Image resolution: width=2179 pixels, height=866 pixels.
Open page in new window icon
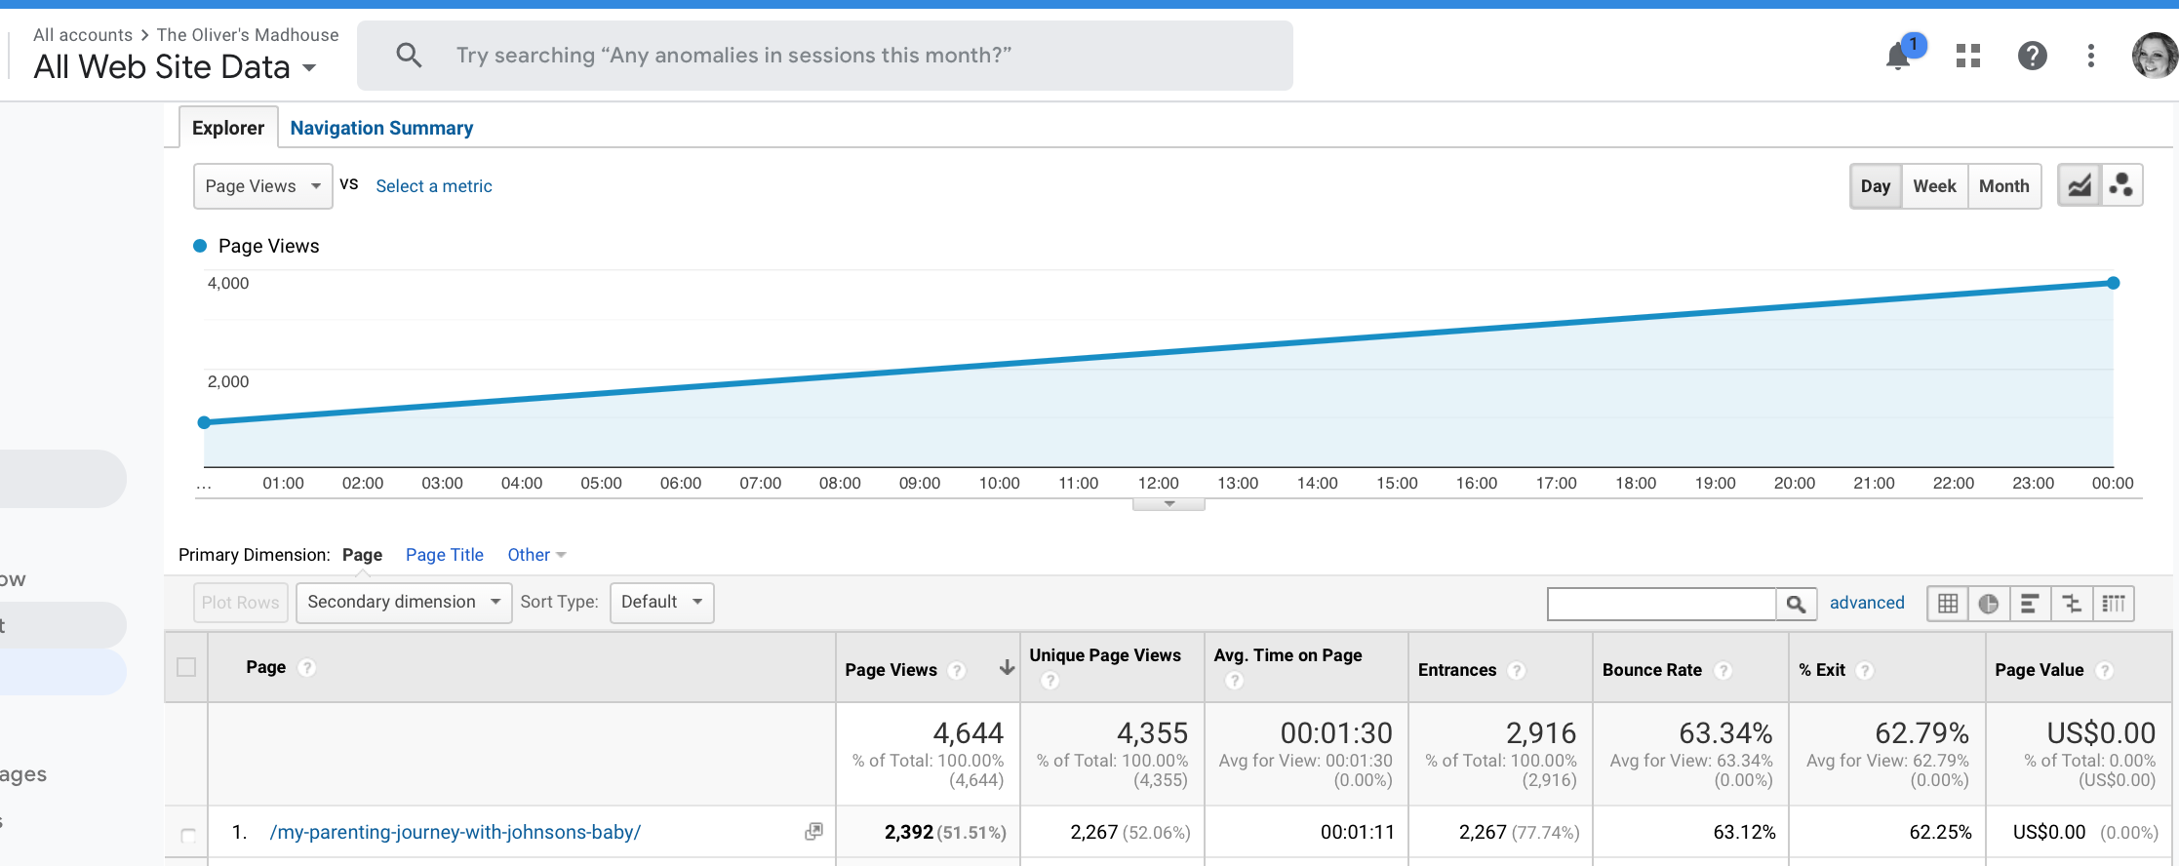[813, 831]
